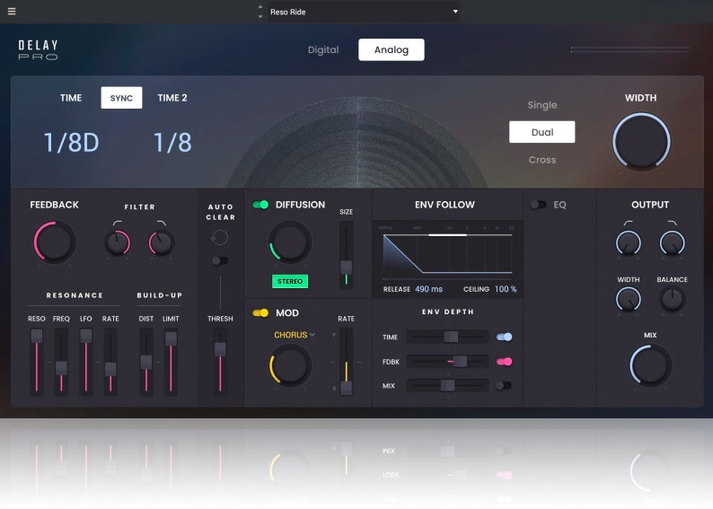Select the Cross delay mode
The image size is (713, 509).
(x=541, y=160)
